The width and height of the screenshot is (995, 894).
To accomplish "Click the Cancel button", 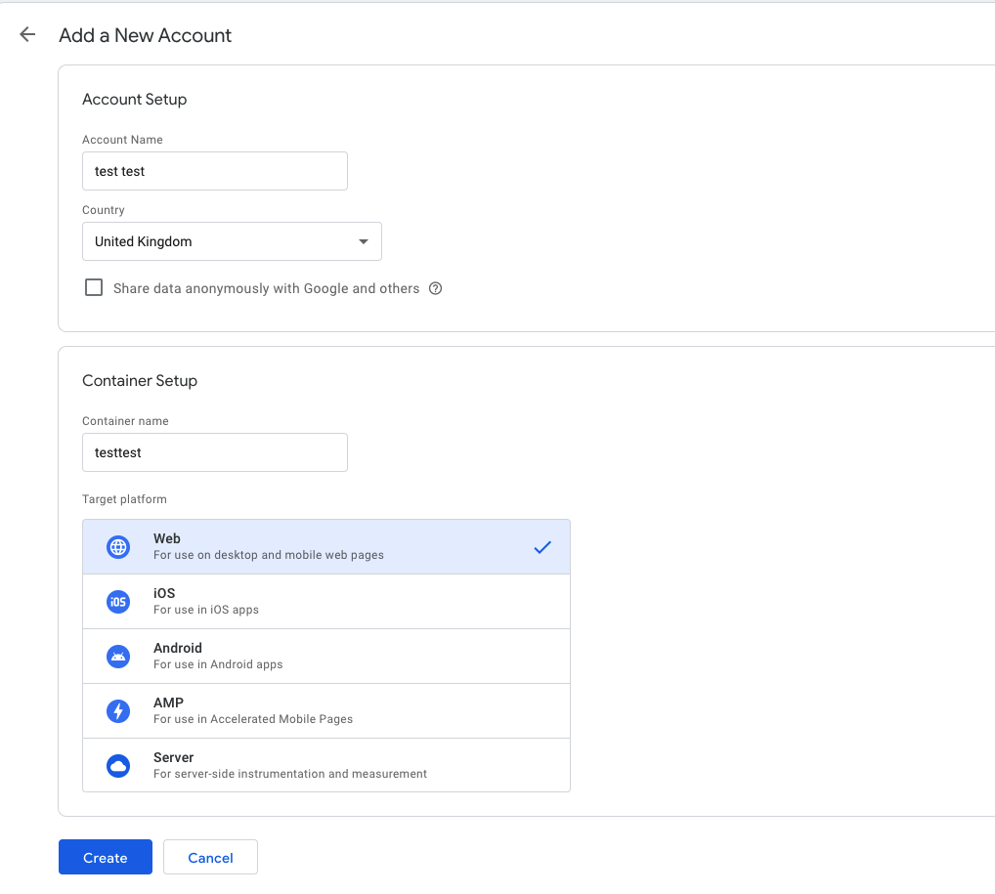I will pyautogui.click(x=211, y=857).
